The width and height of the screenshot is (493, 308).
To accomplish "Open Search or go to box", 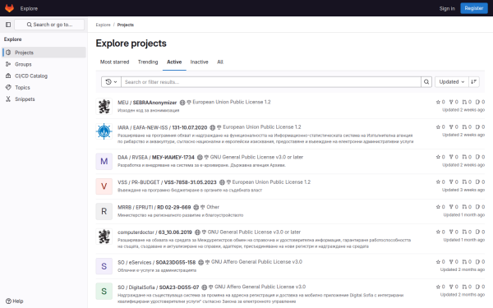I will (x=49, y=25).
